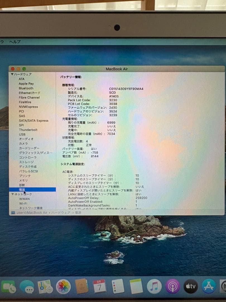Select オーディオ in the sidebar
Screen dimensions: 226x302
pyautogui.click(x=26, y=139)
